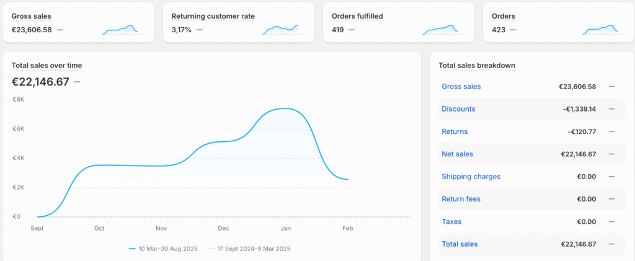Viewport: 635px width, 261px height.
Task: Toggle the 17 Sept 2024–9 Mar 2025 legend series
Action: pyautogui.click(x=248, y=249)
